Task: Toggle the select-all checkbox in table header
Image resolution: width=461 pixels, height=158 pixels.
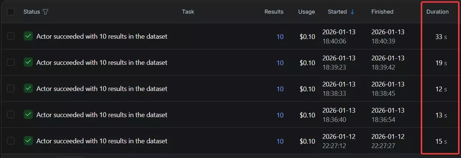Action: click(x=11, y=12)
